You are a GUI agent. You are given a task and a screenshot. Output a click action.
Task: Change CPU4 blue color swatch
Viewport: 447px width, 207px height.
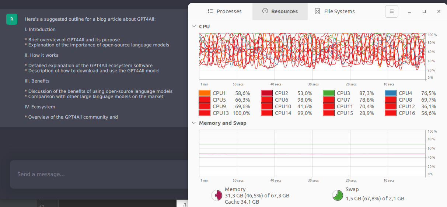click(391, 93)
